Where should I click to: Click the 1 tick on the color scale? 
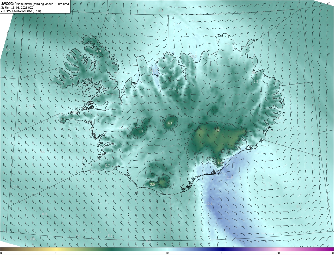56,253
